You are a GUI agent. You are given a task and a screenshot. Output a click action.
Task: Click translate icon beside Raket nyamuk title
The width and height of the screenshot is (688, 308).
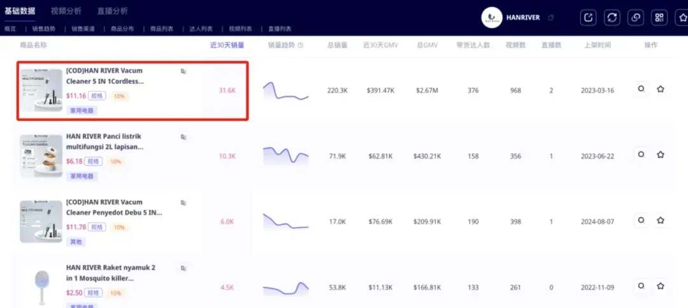tap(183, 268)
